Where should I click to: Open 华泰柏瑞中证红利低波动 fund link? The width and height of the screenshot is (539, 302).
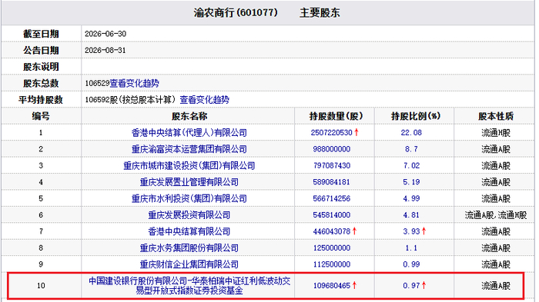[189, 286]
